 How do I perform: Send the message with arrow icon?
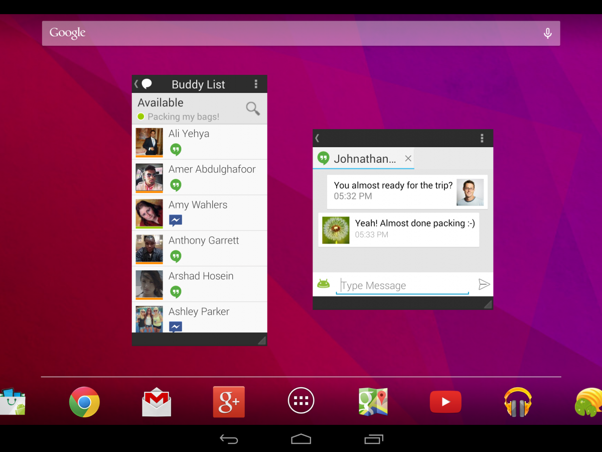[484, 285]
